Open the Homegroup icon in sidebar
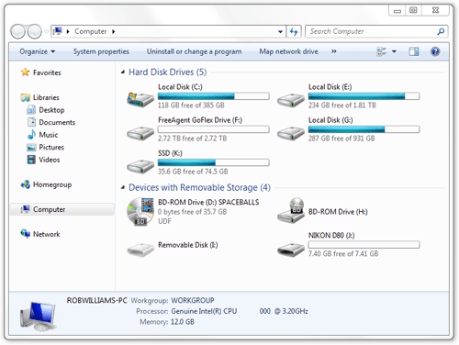The image size is (459, 345). click(x=26, y=184)
